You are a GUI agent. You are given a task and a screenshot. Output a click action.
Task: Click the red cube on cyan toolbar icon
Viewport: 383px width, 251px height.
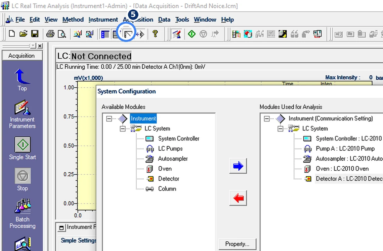248,34
